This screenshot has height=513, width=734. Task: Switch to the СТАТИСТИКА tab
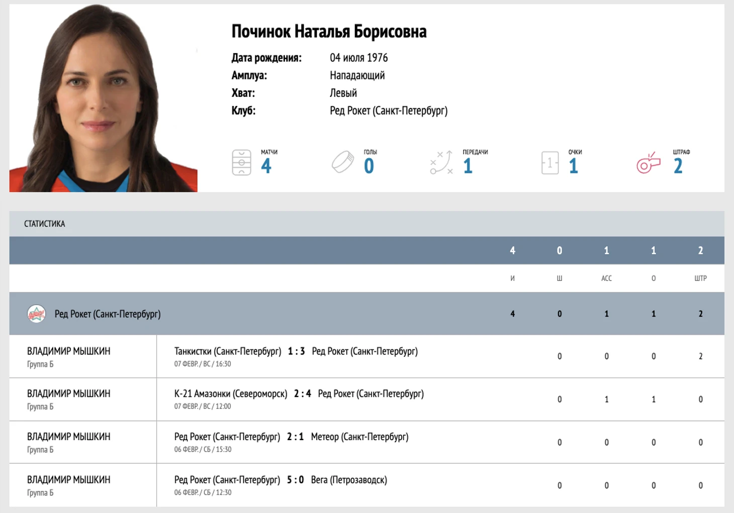[45, 224]
